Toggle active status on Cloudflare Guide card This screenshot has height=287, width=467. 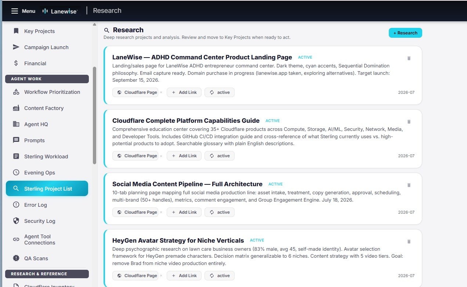(219, 156)
